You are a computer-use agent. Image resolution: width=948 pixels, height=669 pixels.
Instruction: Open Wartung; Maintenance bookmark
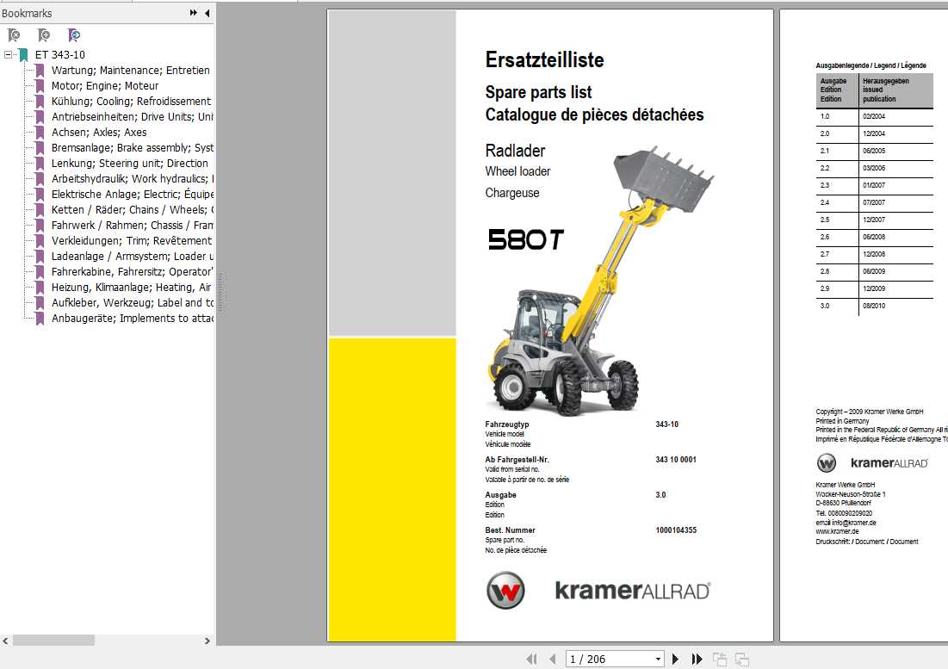(131, 70)
